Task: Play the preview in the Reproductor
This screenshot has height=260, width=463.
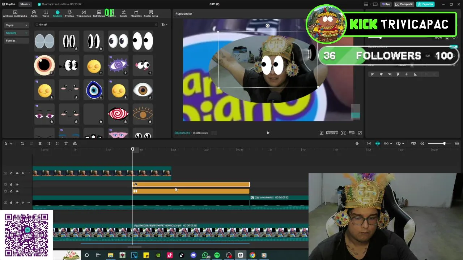Action: click(x=268, y=133)
